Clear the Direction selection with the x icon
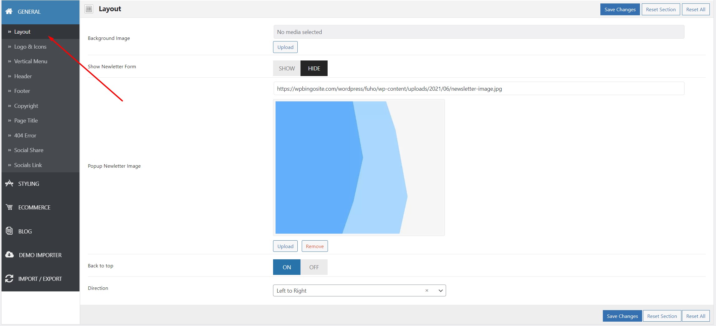Screen dimensions: 716x326 tap(427, 290)
